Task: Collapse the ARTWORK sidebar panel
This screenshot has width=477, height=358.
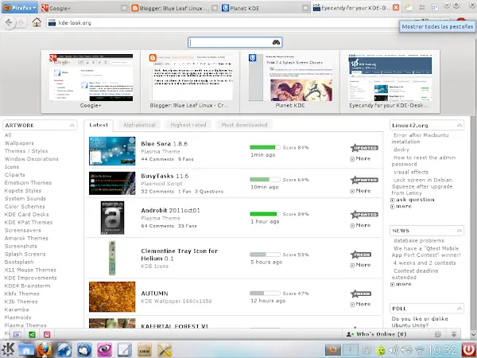Action: pos(72,125)
